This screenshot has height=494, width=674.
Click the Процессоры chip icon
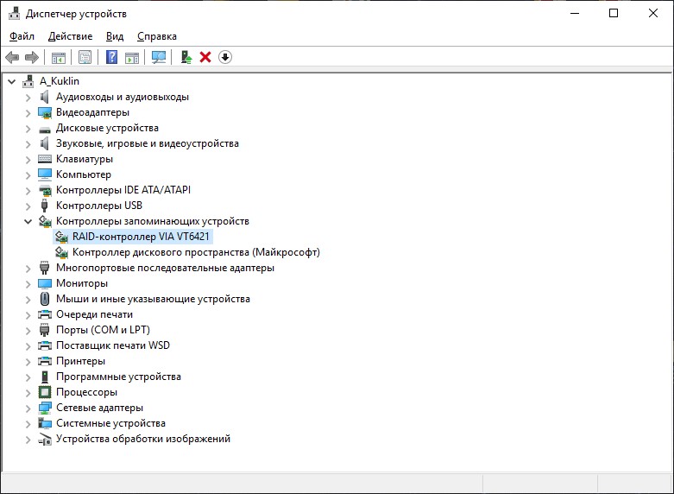pyautogui.click(x=45, y=392)
